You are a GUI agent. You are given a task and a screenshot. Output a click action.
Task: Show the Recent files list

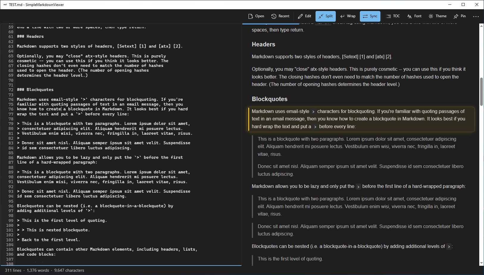280,16
